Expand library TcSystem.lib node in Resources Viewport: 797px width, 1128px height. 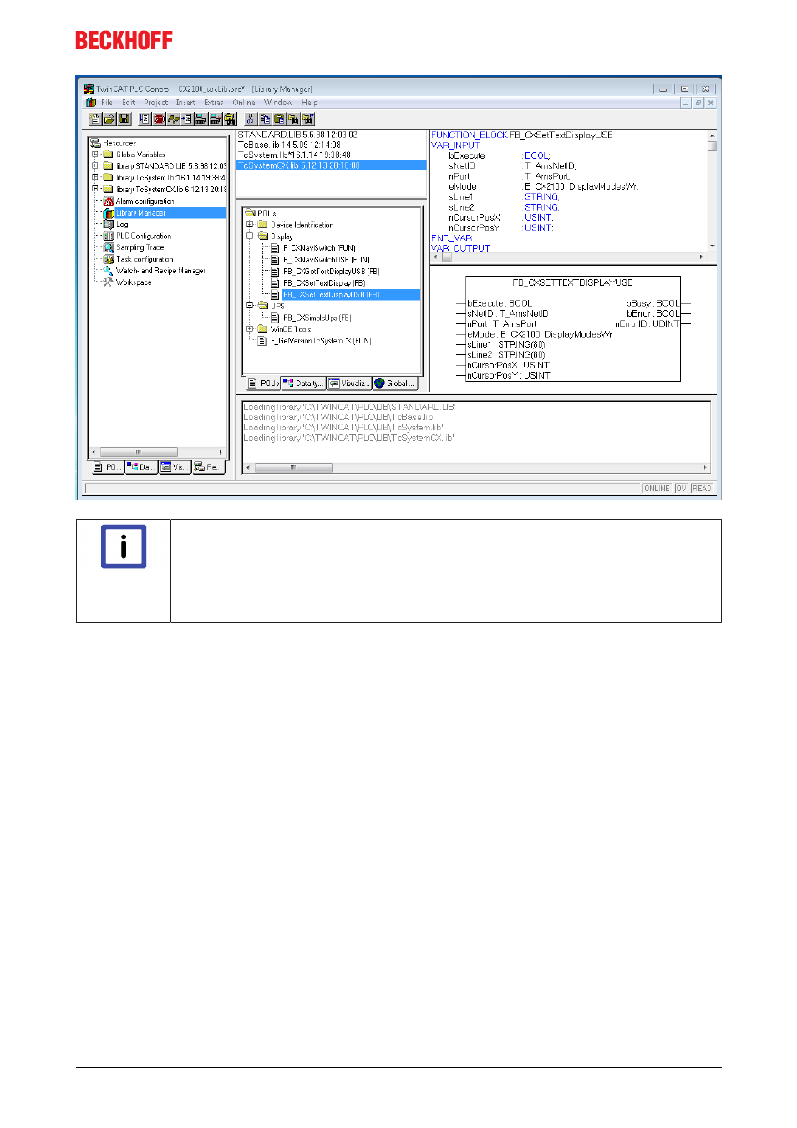(x=95, y=178)
